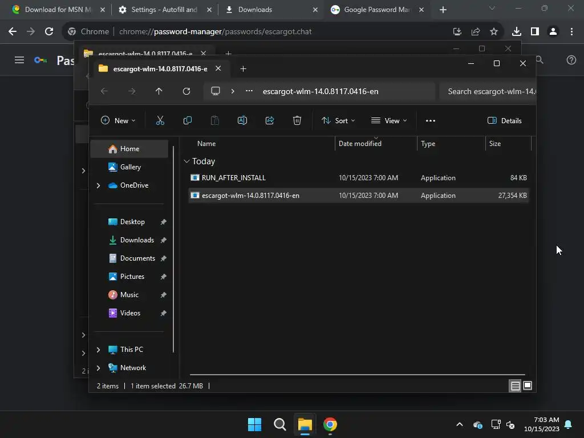Image resolution: width=584 pixels, height=438 pixels.
Task: Click the Delete trash icon in Explorer
Action: [x=297, y=120]
